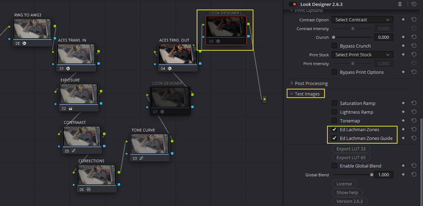
Task: Click the Export LUT 33 button
Action: [351, 149]
